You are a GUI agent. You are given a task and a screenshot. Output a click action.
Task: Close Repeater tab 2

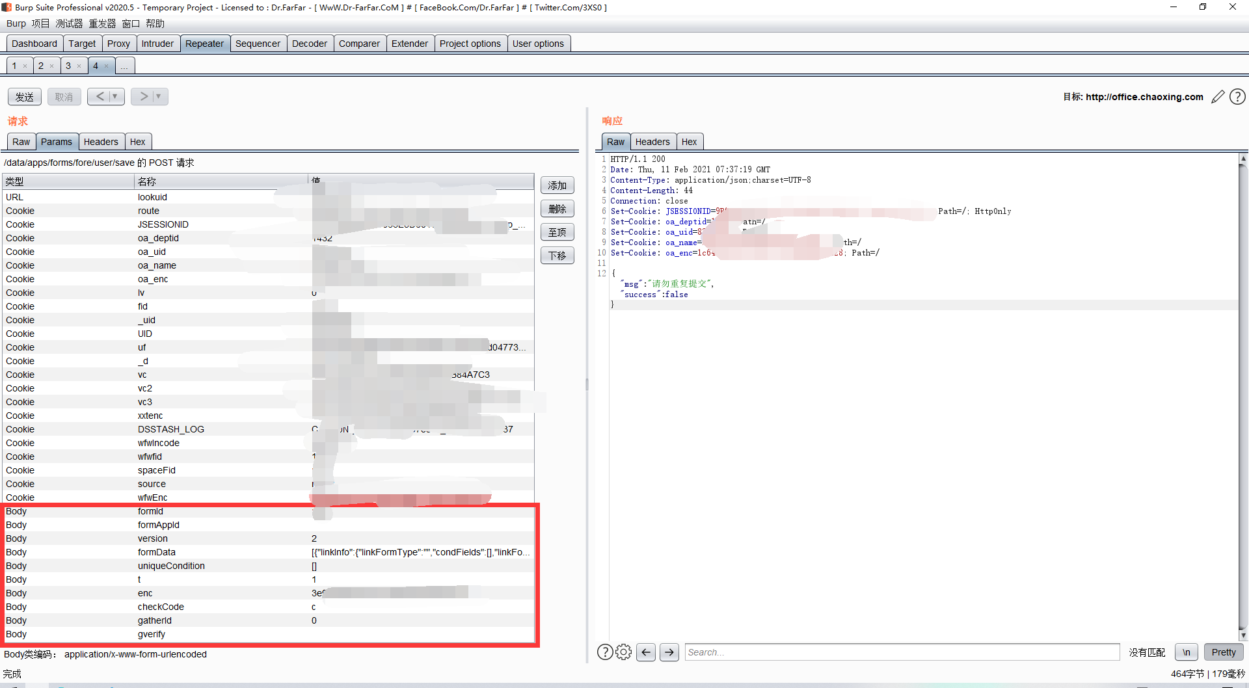(x=52, y=66)
